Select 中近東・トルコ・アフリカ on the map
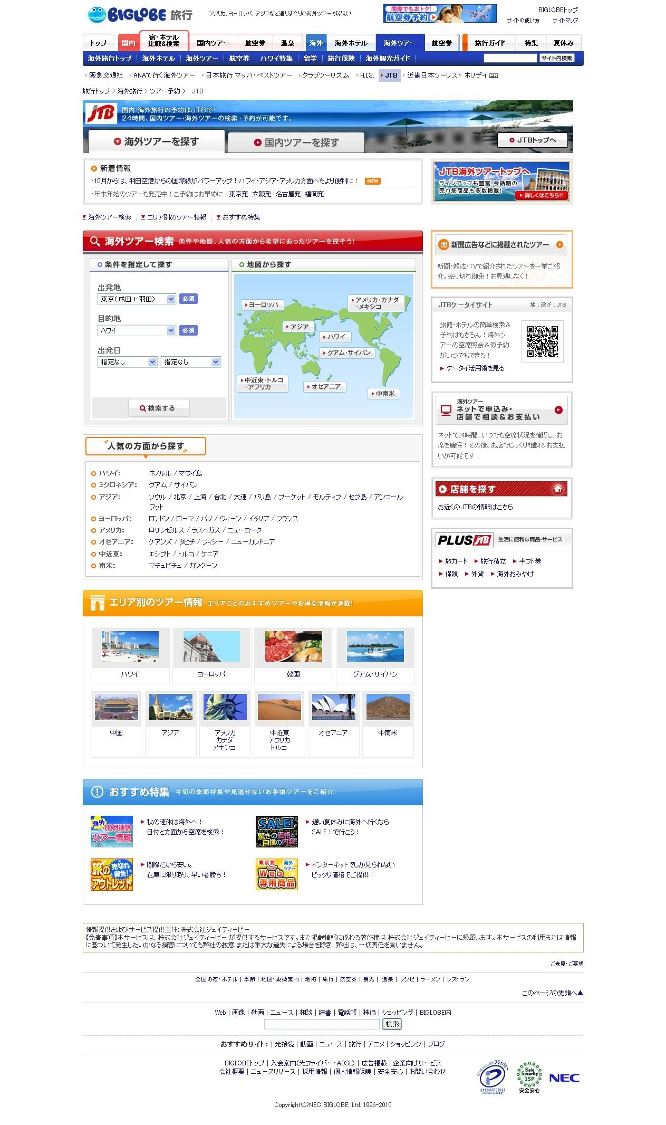This screenshot has width=666, height=1125. [x=263, y=383]
